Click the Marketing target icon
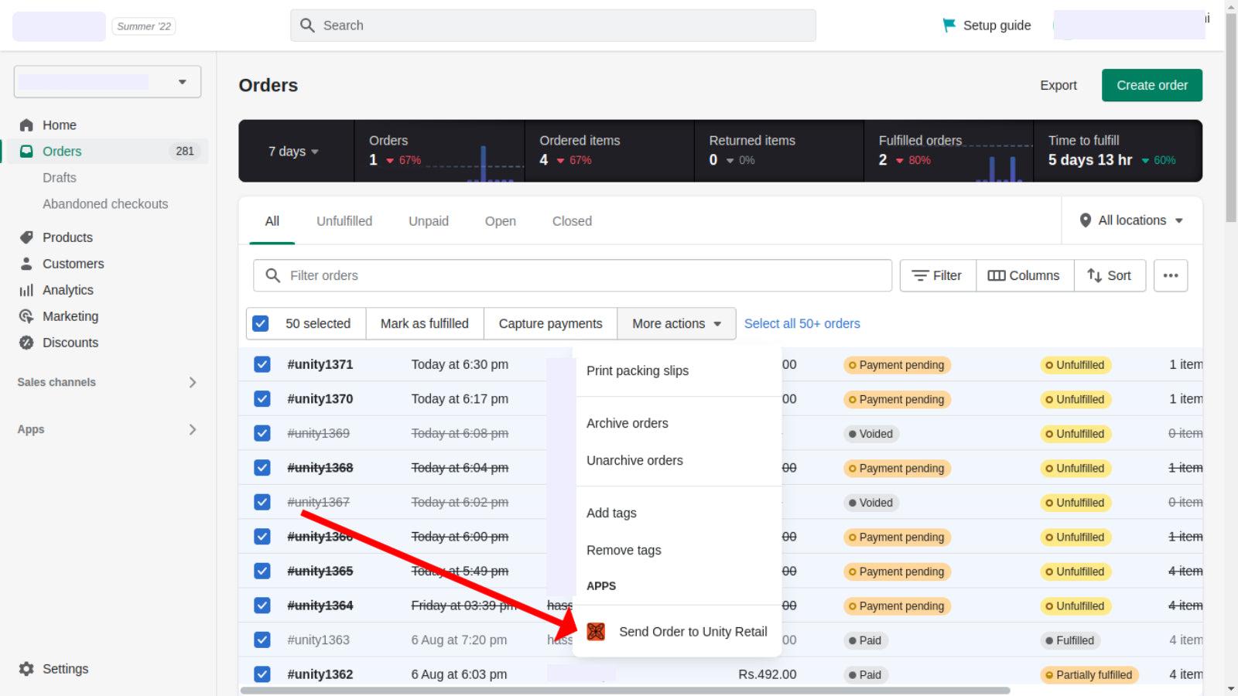1238x696 pixels. pos(26,316)
